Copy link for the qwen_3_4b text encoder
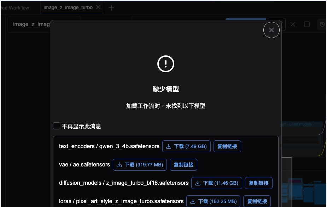The width and height of the screenshot is (327, 207). coord(227,146)
